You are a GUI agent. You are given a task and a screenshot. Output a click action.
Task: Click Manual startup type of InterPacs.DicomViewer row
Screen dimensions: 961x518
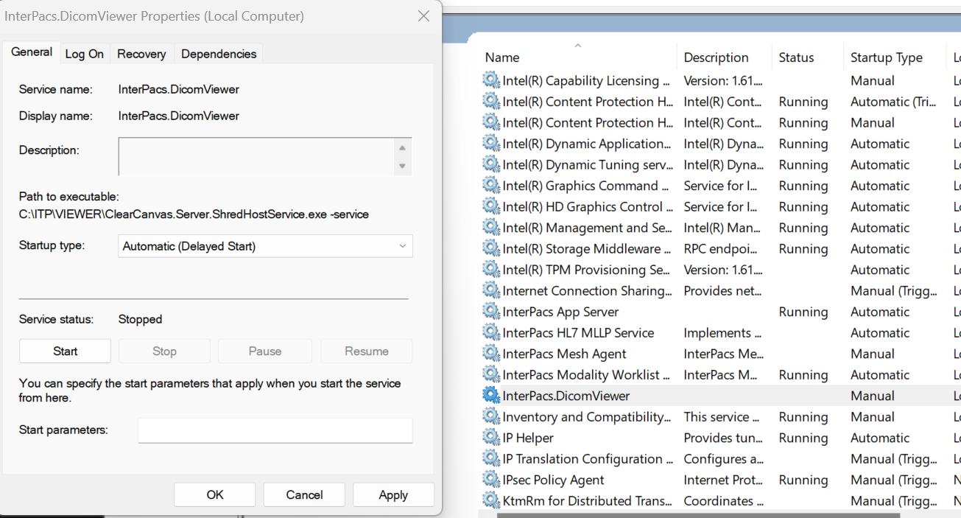click(873, 396)
